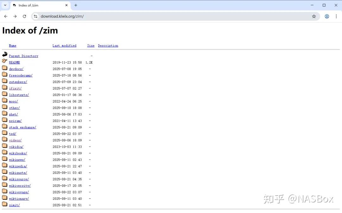Sort the listing by the Name column
This screenshot has width=342, height=213.
point(13,46)
